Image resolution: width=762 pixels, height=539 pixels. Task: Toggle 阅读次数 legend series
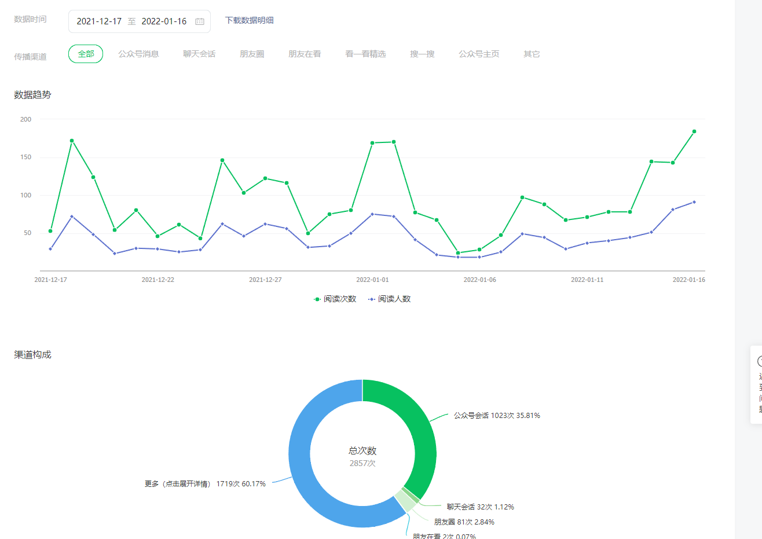tap(335, 299)
